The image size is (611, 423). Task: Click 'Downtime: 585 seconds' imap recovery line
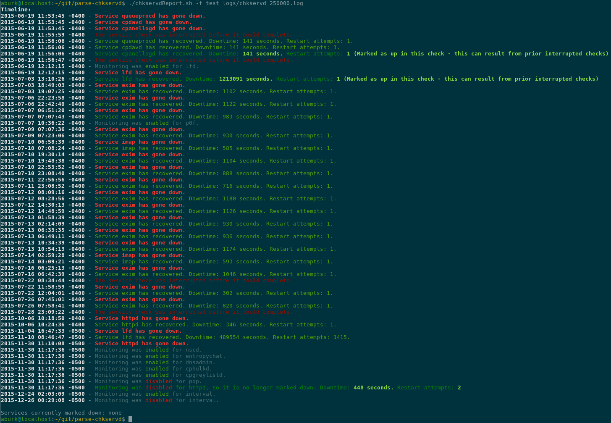214,148
